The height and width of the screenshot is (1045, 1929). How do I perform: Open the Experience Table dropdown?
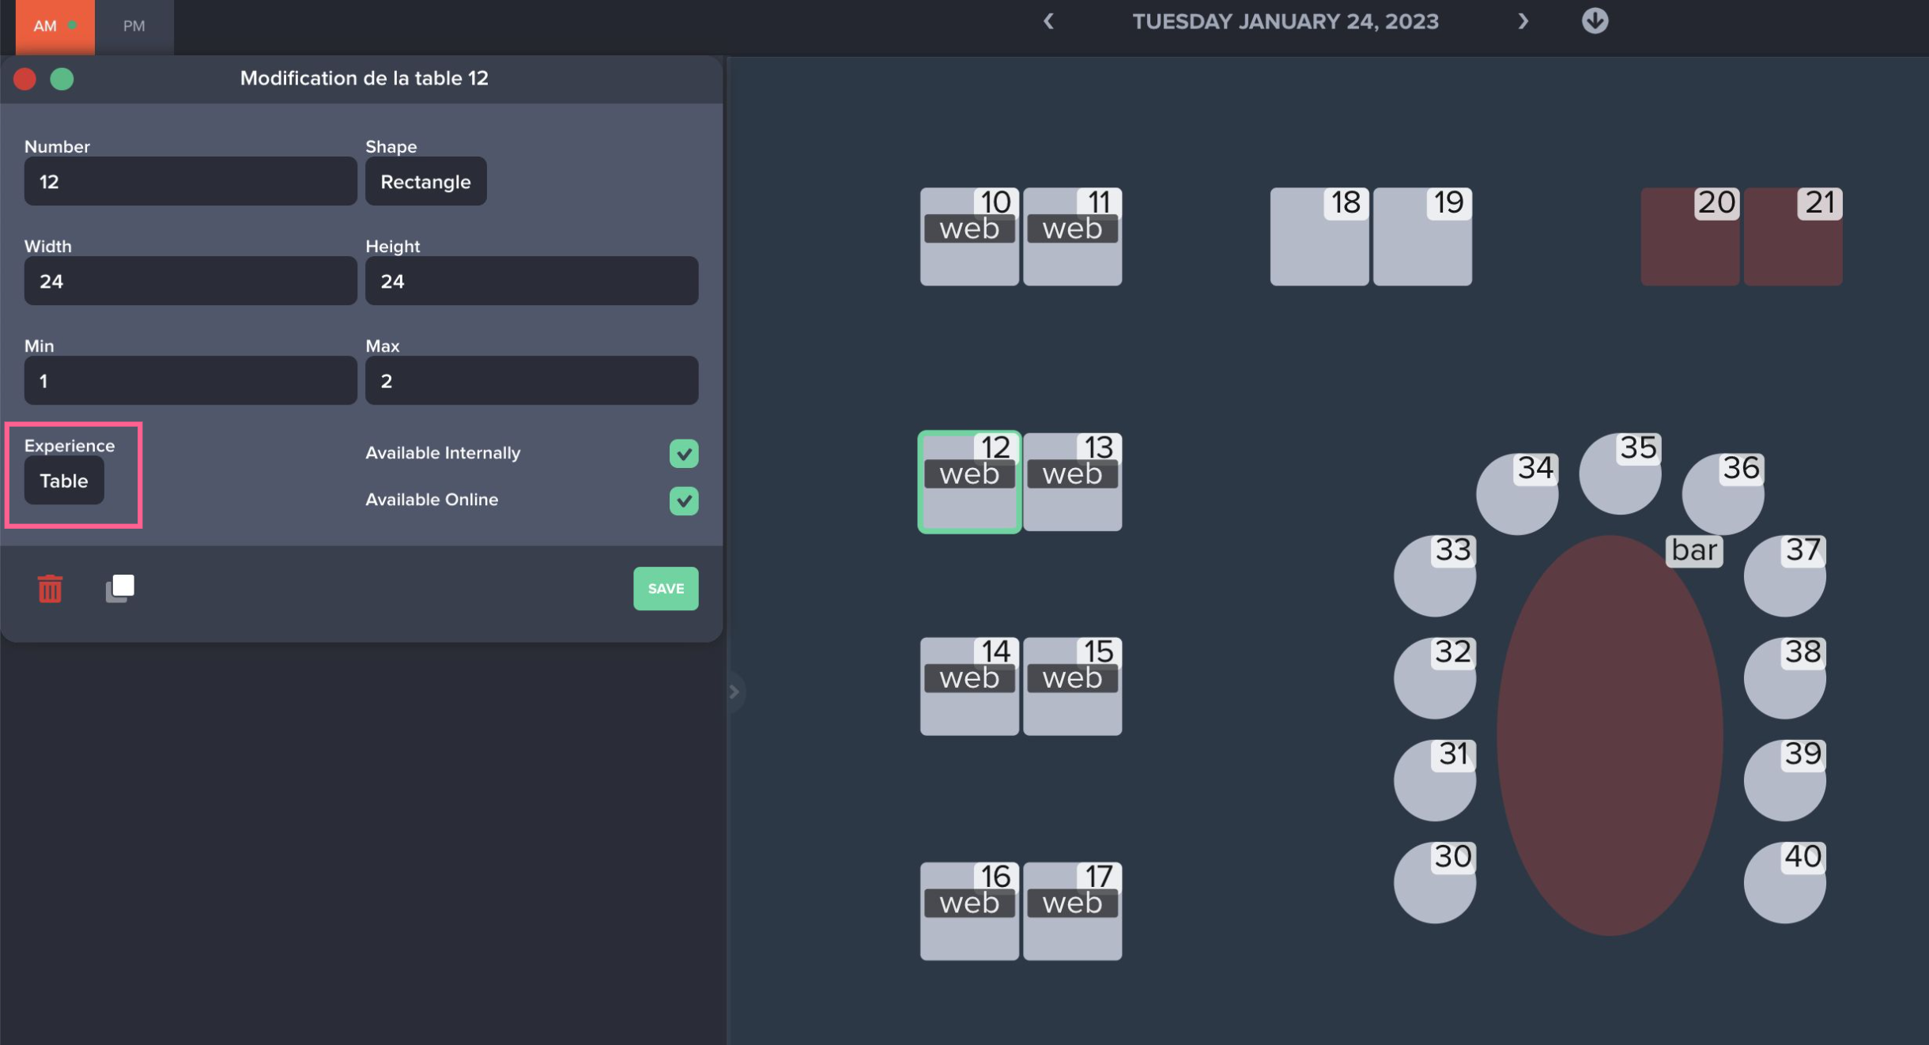coord(64,481)
